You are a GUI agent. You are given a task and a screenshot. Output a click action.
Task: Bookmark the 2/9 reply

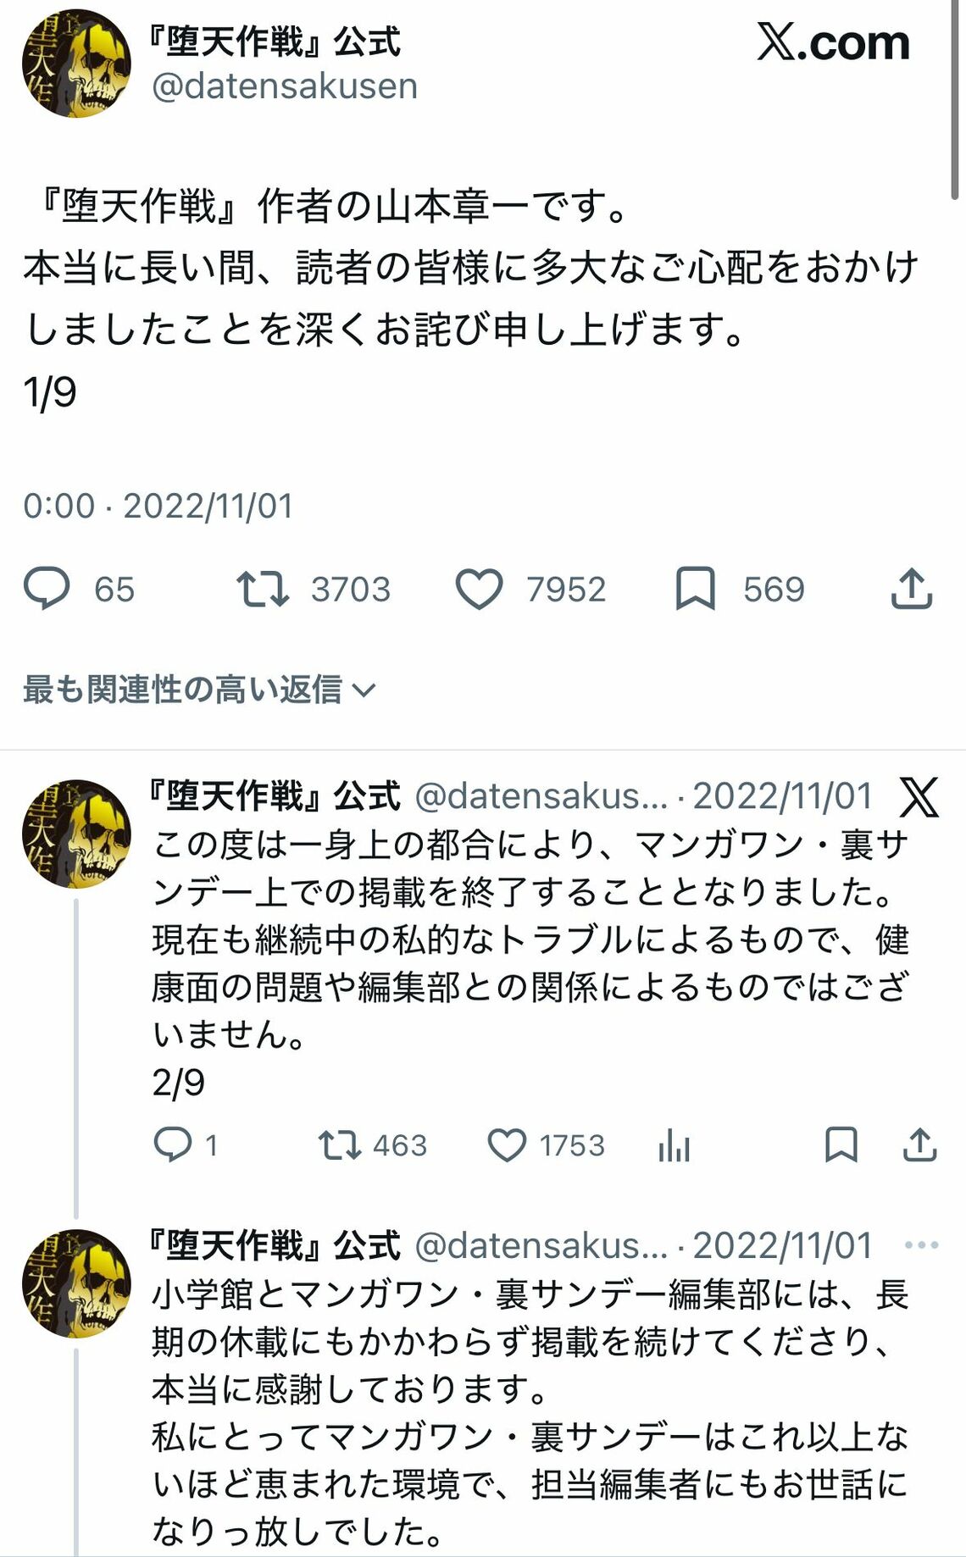[841, 1145]
